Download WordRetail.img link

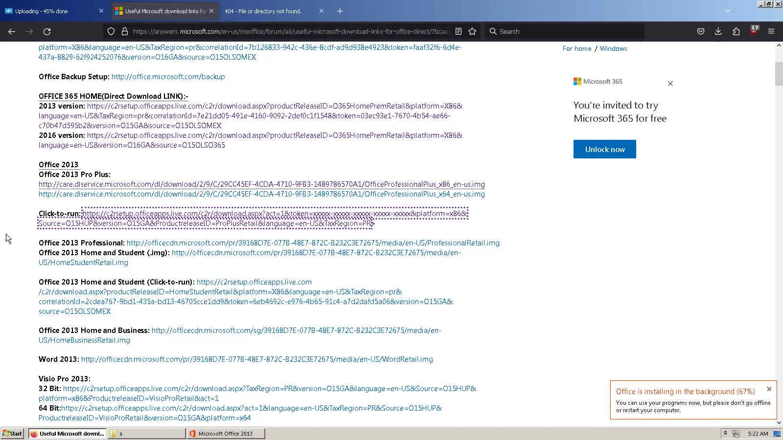[x=257, y=359]
